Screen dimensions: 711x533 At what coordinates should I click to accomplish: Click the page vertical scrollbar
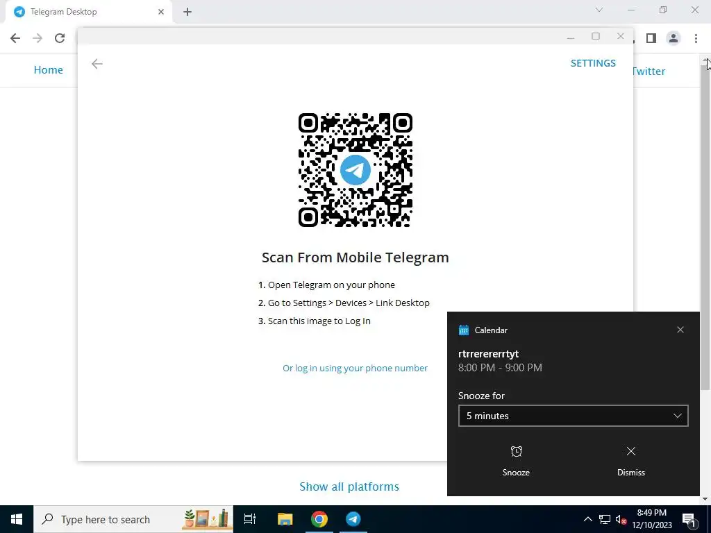click(x=705, y=227)
